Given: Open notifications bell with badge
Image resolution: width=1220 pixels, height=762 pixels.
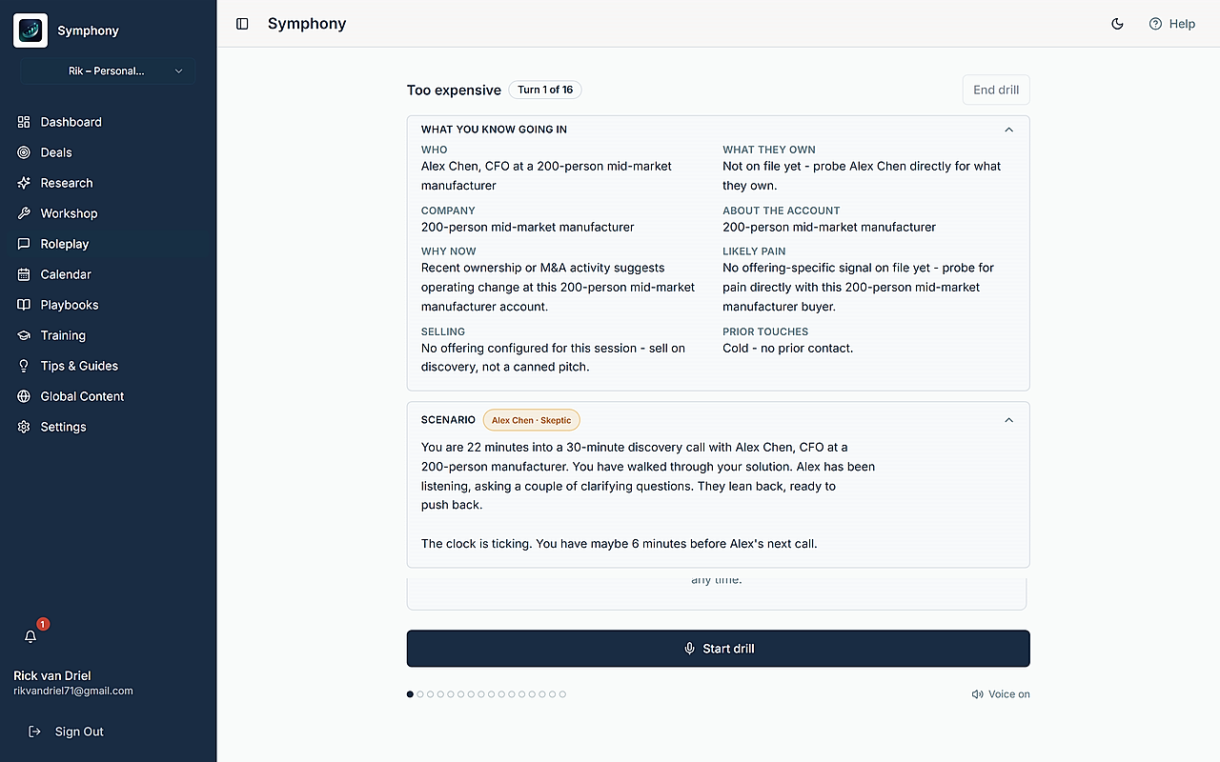Looking at the screenshot, I should point(31,635).
